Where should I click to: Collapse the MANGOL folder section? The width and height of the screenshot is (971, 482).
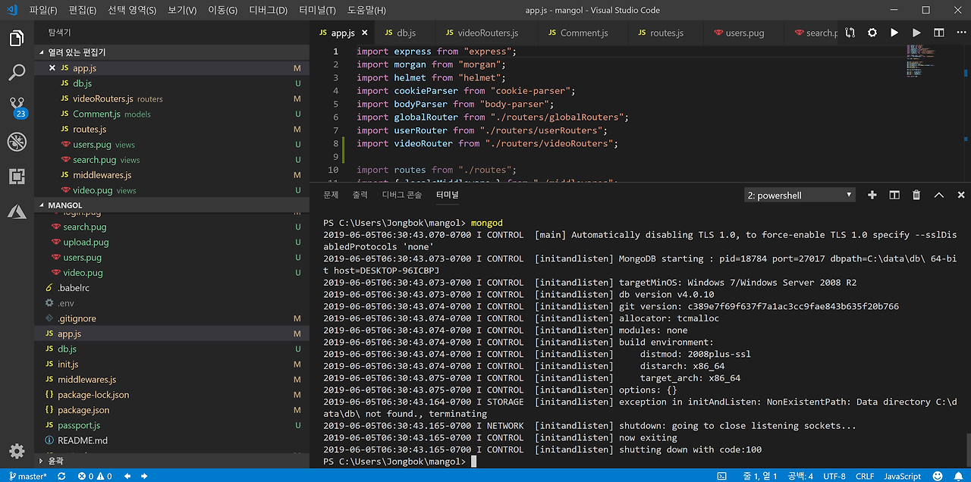point(64,205)
